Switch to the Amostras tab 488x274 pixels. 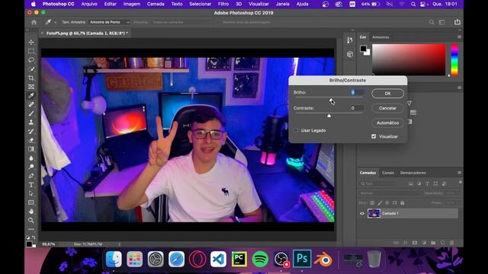tap(380, 37)
